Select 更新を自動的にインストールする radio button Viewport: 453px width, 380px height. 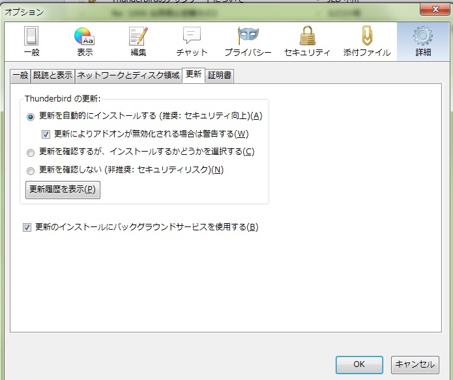(31, 116)
